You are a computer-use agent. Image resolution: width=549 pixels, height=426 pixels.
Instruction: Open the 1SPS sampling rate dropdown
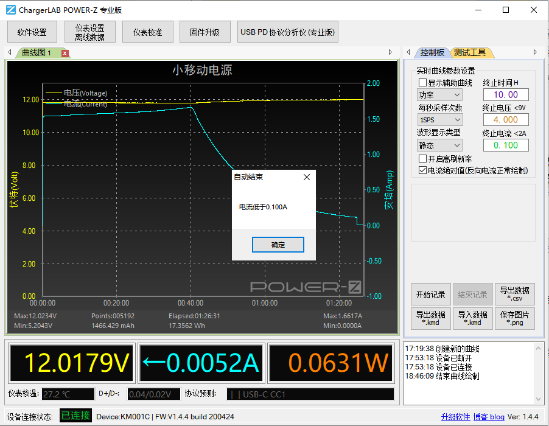coord(439,119)
